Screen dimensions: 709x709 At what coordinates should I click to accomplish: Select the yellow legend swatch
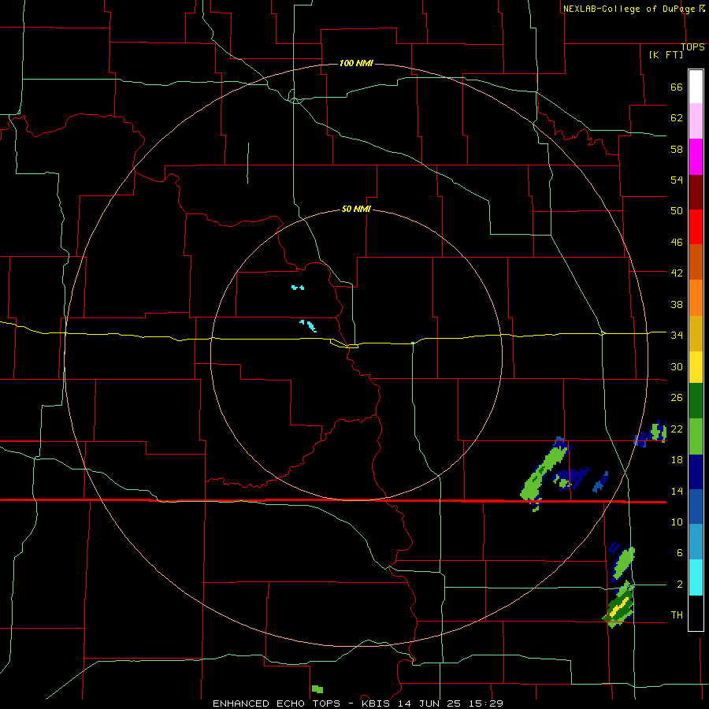point(696,367)
